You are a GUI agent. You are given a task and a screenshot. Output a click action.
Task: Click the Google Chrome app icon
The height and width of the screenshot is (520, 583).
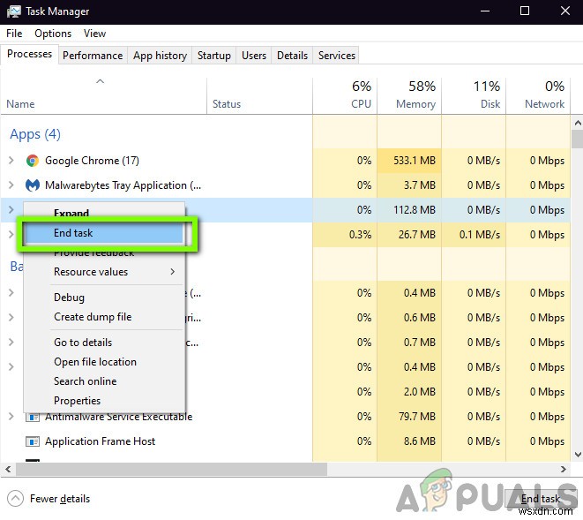(33, 161)
